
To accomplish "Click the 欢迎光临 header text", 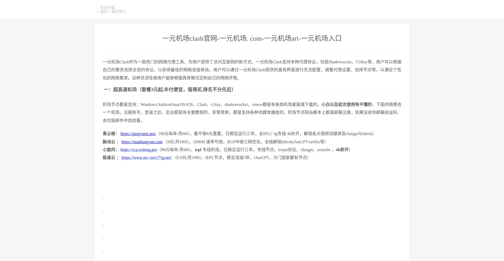I will click(x=108, y=7).
